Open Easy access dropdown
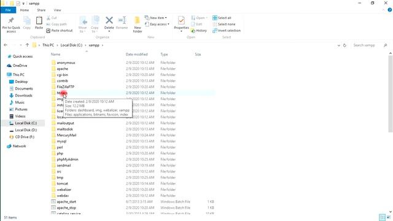Screen dimensions: 393x221 (x=157, y=24)
